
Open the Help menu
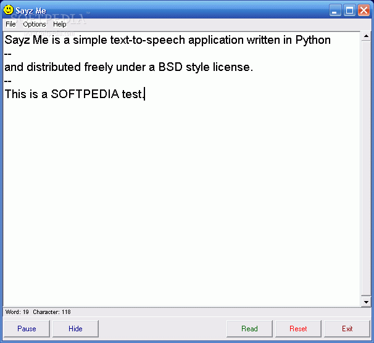coord(60,24)
